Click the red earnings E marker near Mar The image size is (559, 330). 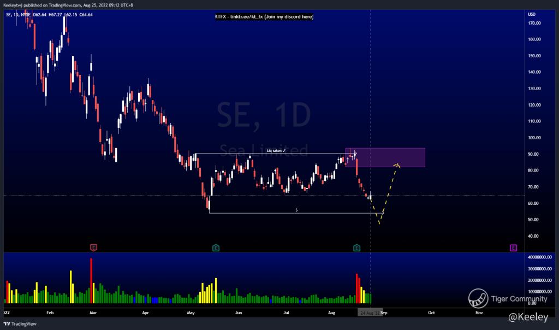tap(93, 247)
